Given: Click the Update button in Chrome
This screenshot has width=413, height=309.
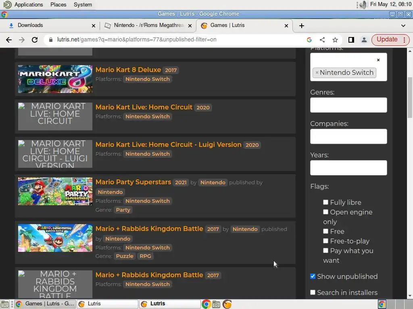Looking at the screenshot, I should [387, 39].
